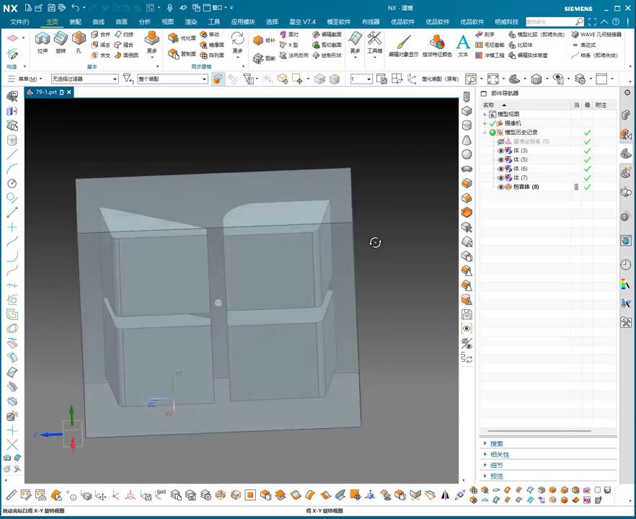Viewport: 636px width, 519px height.
Task: Switch to the 曲面 ribbon tab
Action: tap(121, 22)
